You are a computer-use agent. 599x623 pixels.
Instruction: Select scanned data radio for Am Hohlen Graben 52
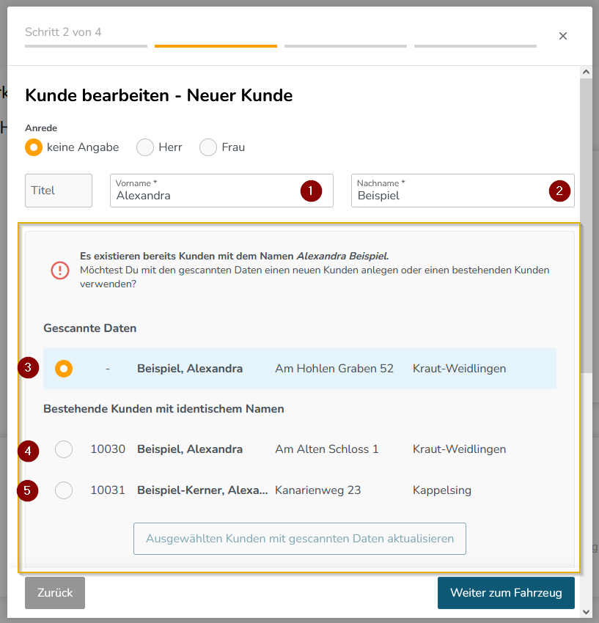(x=64, y=369)
